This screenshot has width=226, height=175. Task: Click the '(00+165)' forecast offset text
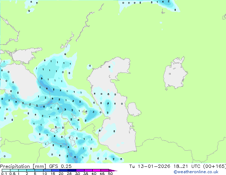coord(215,166)
